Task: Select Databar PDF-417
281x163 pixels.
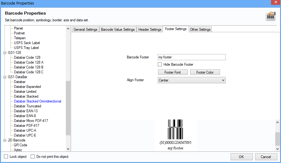Action: (x=27, y=126)
